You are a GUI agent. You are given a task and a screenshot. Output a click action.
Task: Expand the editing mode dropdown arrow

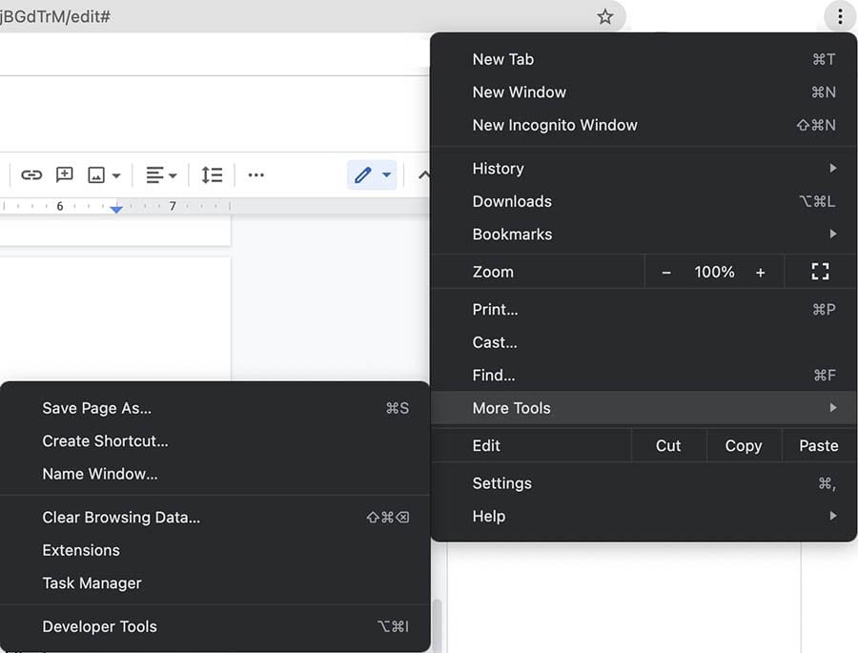(x=386, y=175)
